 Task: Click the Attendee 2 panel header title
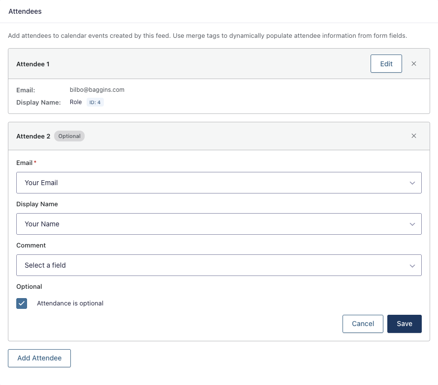(33, 136)
